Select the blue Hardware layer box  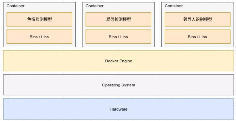(119, 109)
